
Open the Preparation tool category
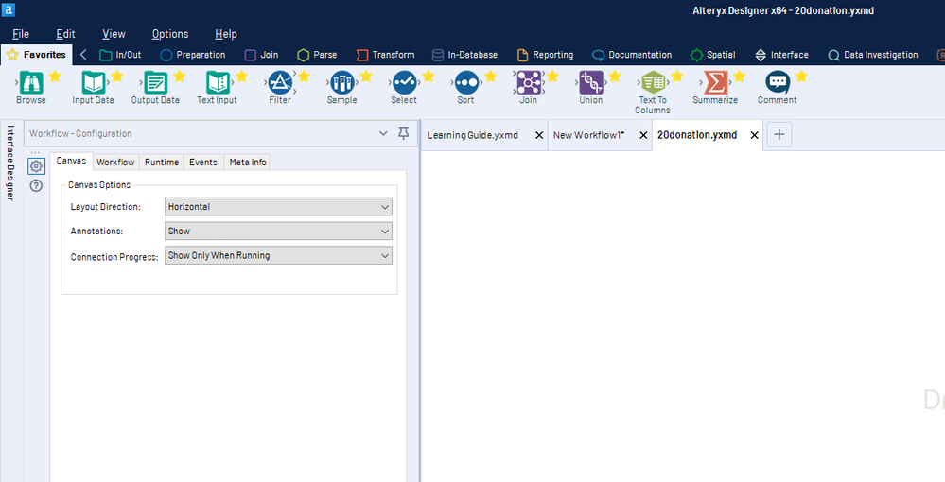click(193, 55)
